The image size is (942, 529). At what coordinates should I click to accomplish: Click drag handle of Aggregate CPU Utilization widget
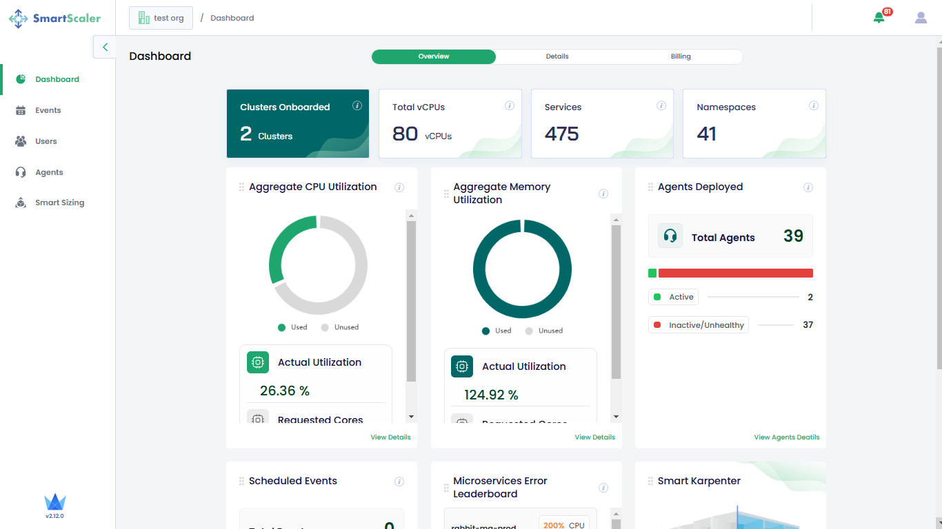coord(241,187)
